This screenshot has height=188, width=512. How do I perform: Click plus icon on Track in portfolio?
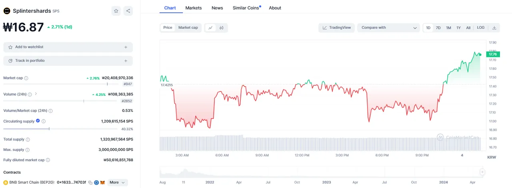126,61
